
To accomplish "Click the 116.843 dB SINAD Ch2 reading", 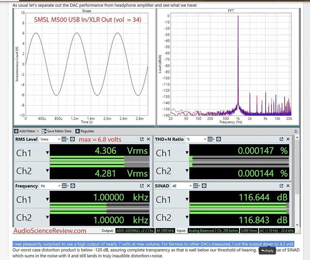I will click(x=263, y=220).
